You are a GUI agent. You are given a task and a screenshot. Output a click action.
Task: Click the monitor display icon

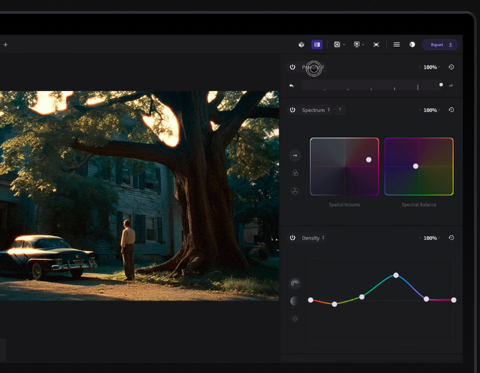tap(357, 44)
